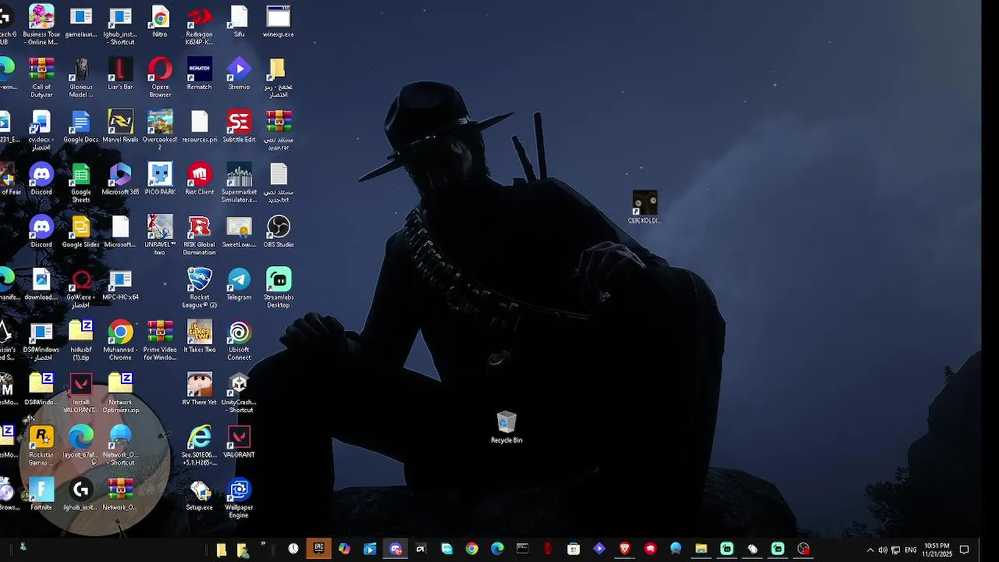Open the Sifu desktop file
This screenshot has height=562, width=999.
pos(239,21)
